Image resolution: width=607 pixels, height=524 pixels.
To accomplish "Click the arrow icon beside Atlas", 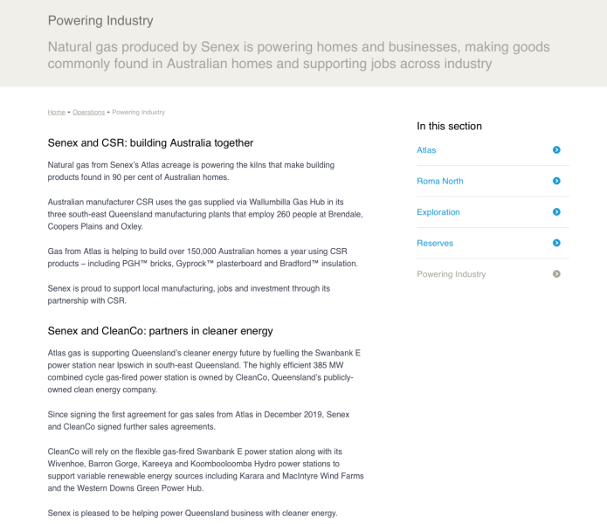I will pos(556,150).
